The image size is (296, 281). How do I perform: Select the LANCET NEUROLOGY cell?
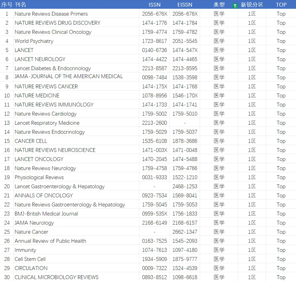(40, 59)
